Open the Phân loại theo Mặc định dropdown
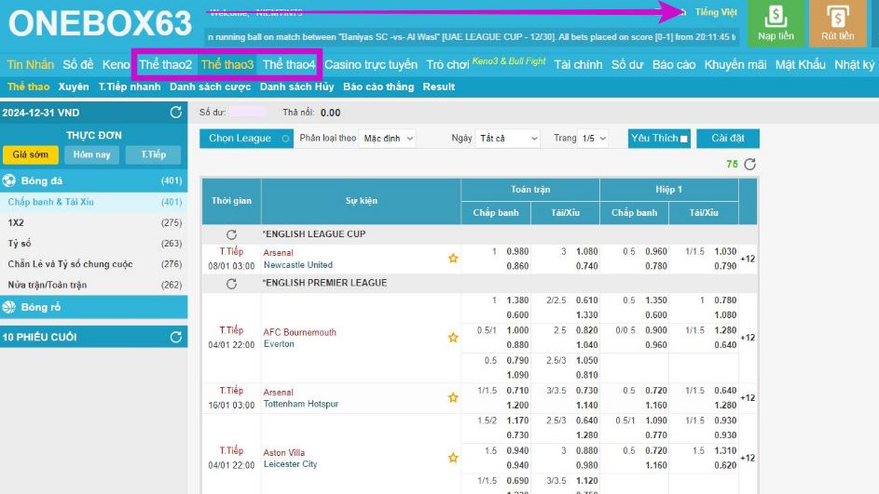Image resolution: width=879 pixels, height=494 pixels. (x=388, y=139)
